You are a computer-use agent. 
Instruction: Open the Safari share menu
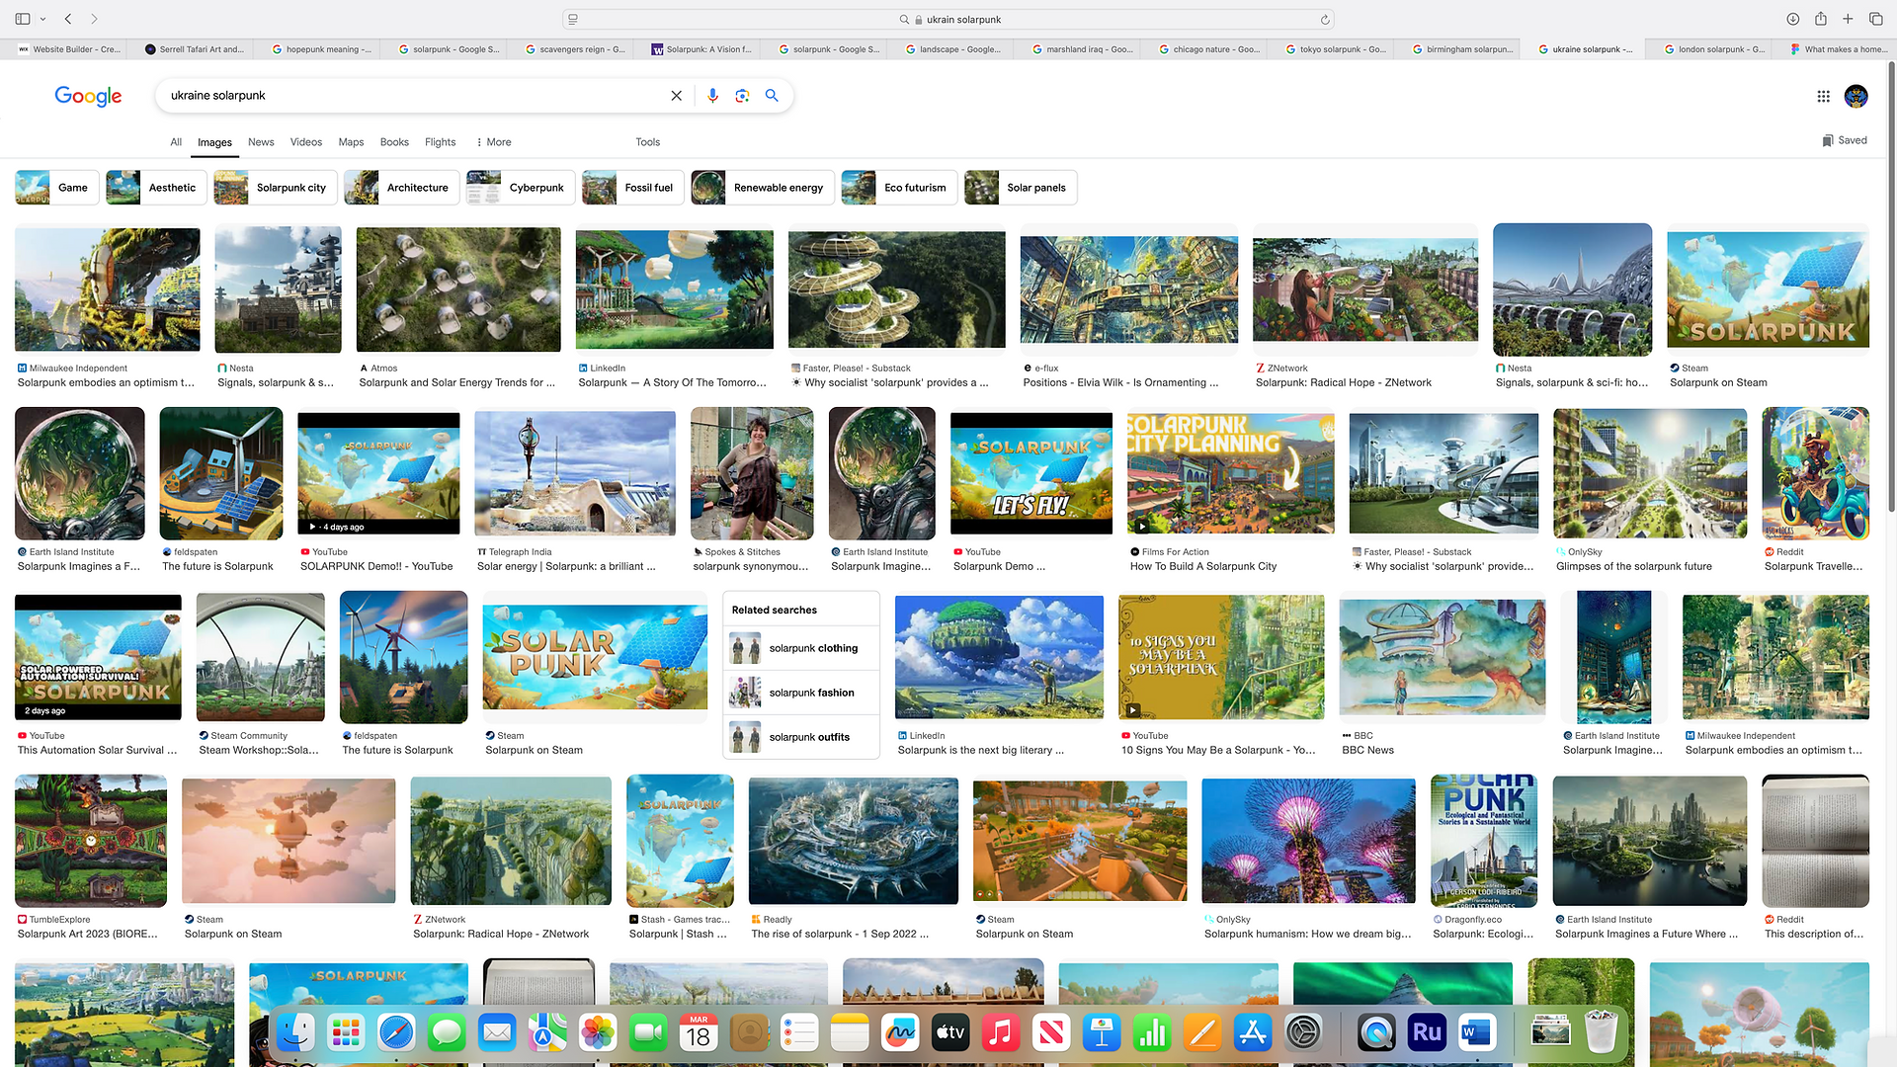pyautogui.click(x=1820, y=19)
